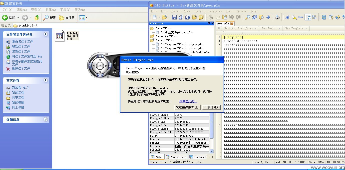This screenshot has height=170, width=345.
Task: Click Print icon in 010 Editor toolbar
Action: tap(278, 17)
